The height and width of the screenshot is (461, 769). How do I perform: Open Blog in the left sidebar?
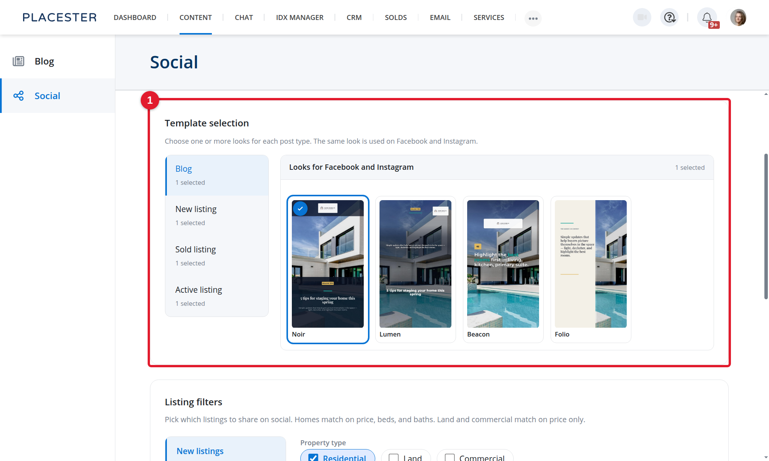coord(58,61)
